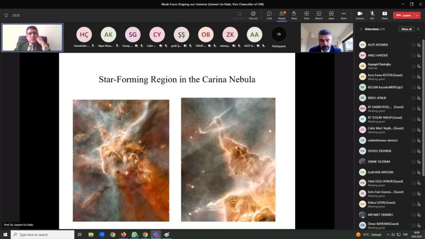Image resolution: width=425 pixels, height=239 pixels.
Task: Open the Chat panel
Action: click(x=269, y=15)
